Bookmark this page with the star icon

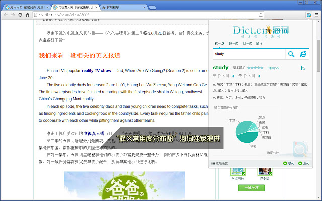click(x=261, y=15)
